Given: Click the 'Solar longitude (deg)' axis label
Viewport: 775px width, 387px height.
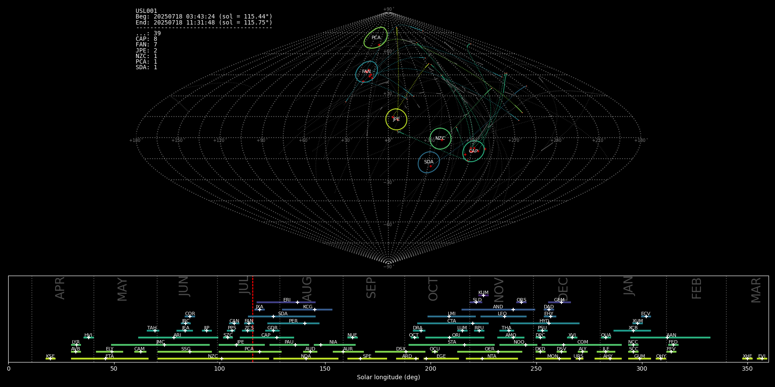Looking at the screenshot, I should pos(388,378).
